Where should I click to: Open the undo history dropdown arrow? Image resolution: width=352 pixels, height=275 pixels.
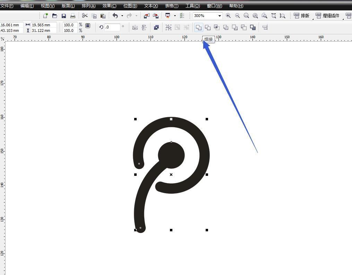[x=122, y=16]
